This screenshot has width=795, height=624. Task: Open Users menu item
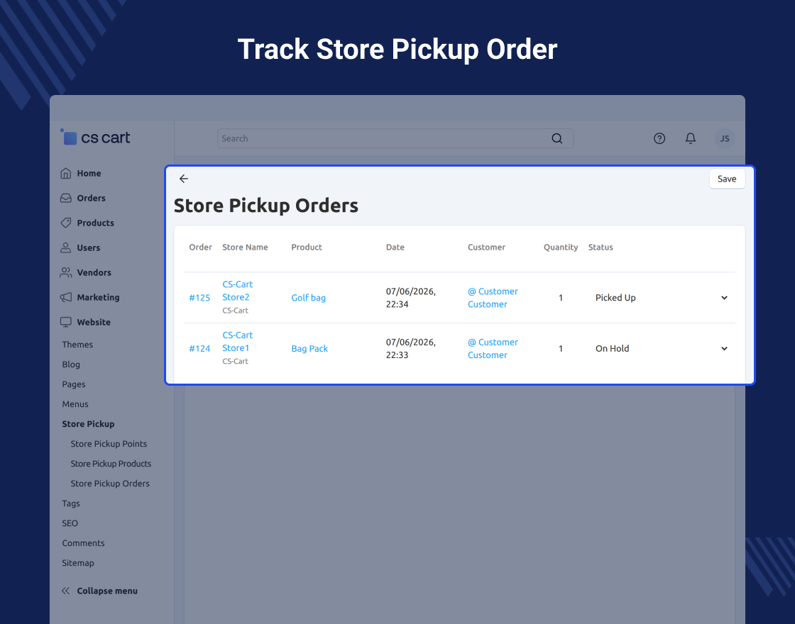89,247
